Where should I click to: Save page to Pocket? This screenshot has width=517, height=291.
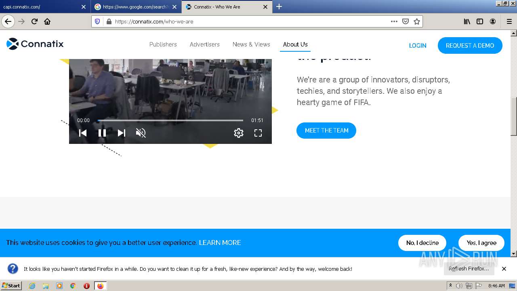(x=406, y=21)
